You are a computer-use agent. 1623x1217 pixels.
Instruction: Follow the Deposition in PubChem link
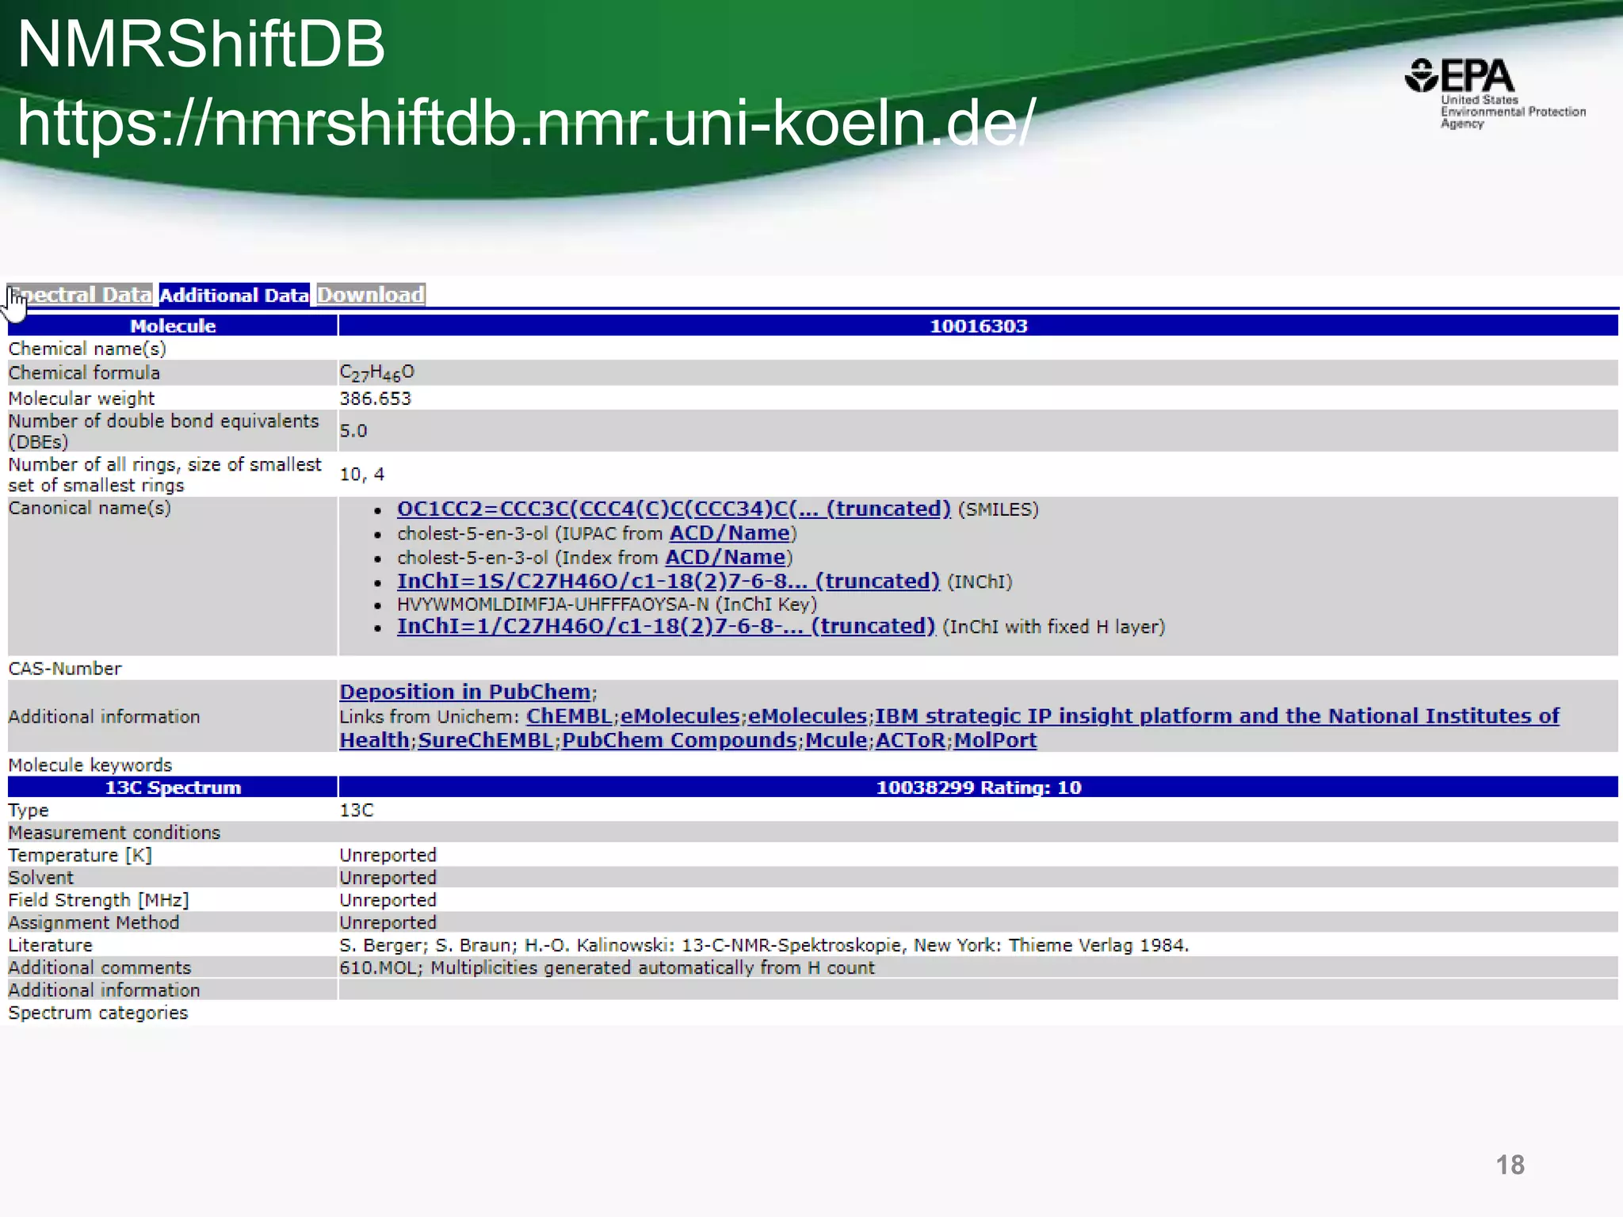pyautogui.click(x=465, y=692)
